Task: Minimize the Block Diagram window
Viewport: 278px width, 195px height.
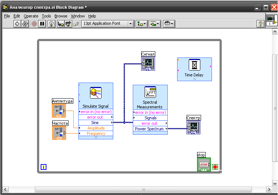Action: click(257, 7)
